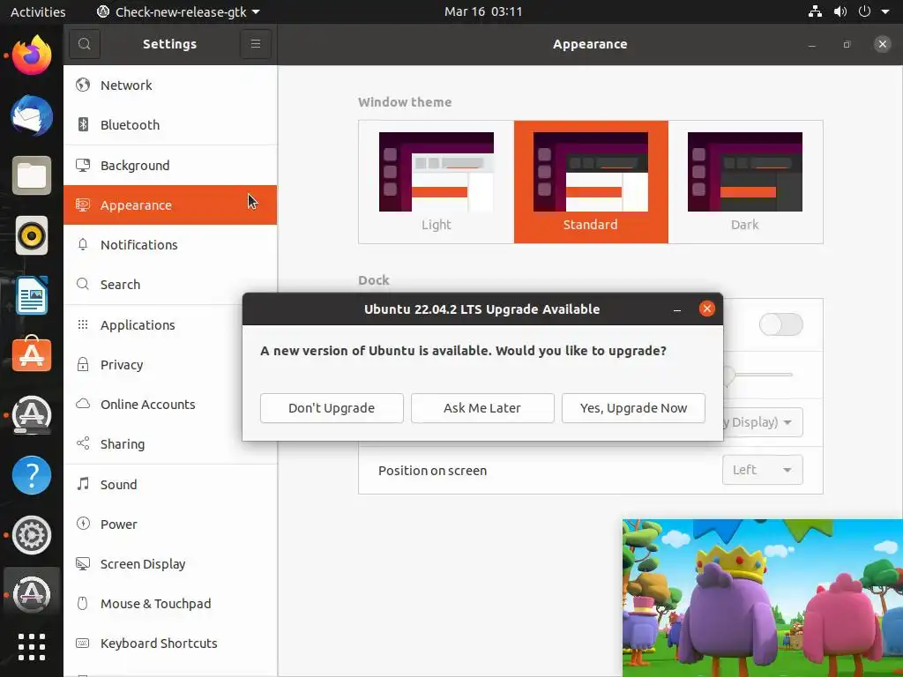Viewport: 903px width, 677px height.
Task: Open the Settings hamburger menu
Action: coord(256,44)
